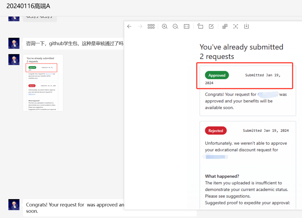The width and height of the screenshot is (302, 218).
Task: Open the avatar next to the screenshot thumbnail message
Action: pos(14,60)
